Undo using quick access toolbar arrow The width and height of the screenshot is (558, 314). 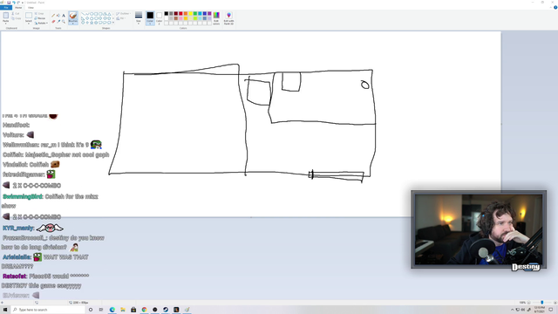[14, 3]
